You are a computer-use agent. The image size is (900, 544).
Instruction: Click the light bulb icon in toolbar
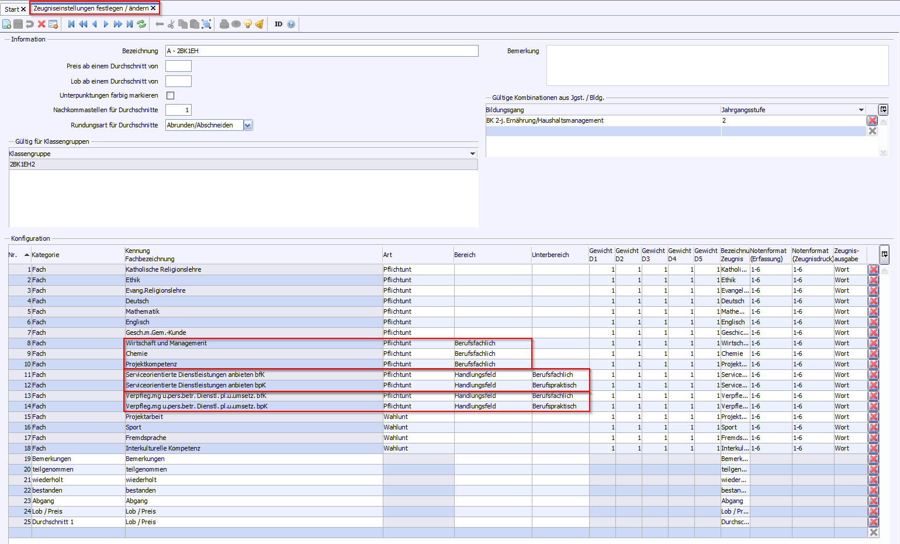(248, 24)
